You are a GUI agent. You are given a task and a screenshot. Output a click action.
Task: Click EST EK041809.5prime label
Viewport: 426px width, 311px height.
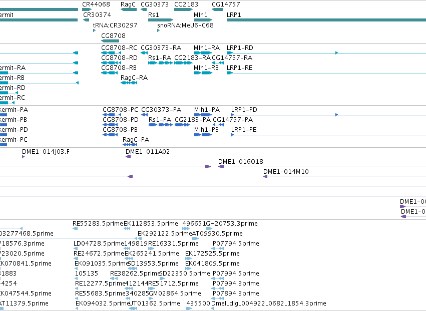[212, 264]
